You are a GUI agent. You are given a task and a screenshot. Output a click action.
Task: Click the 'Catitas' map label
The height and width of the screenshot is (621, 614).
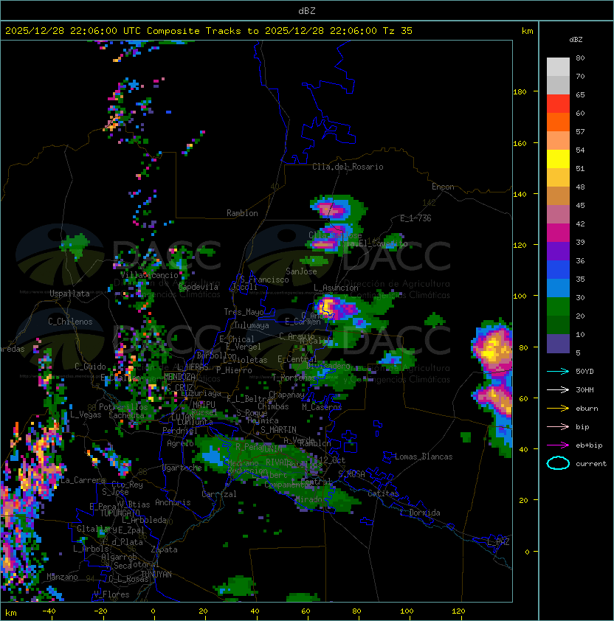click(x=383, y=493)
